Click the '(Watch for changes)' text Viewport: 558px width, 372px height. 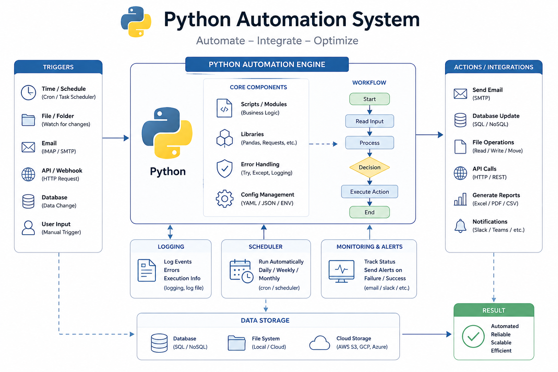point(66,124)
